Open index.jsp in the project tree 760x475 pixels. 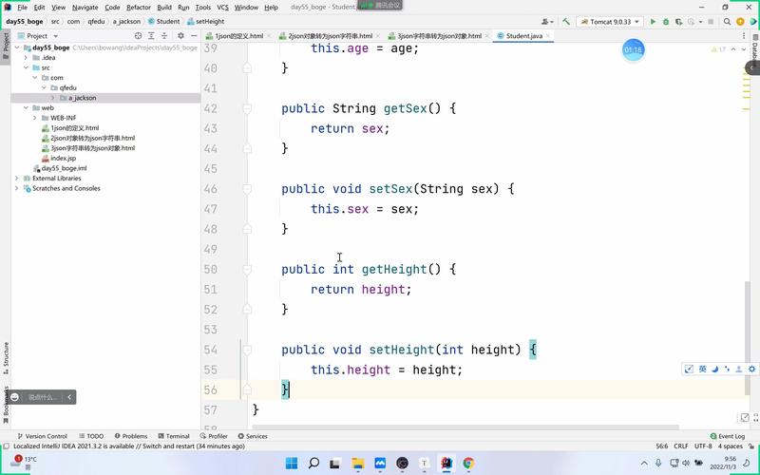64,158
